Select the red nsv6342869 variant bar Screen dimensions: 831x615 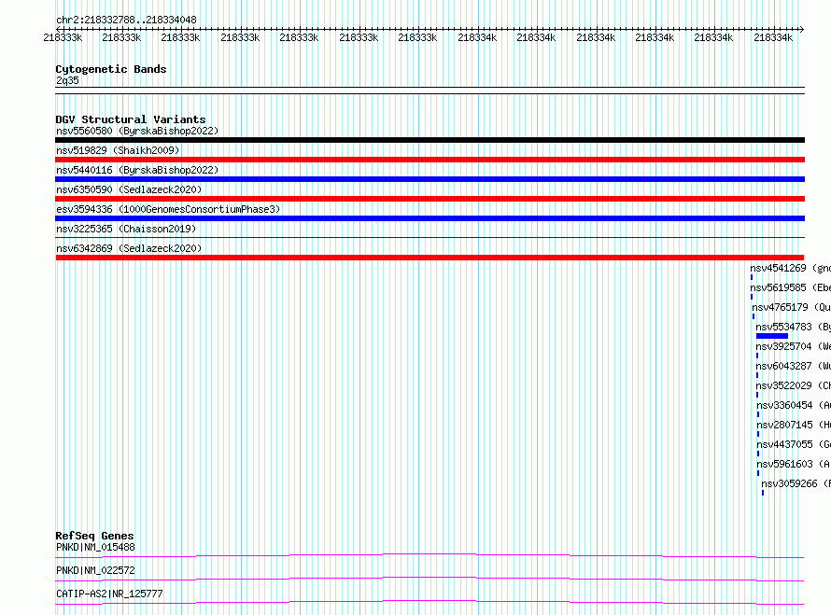[430, 258]
